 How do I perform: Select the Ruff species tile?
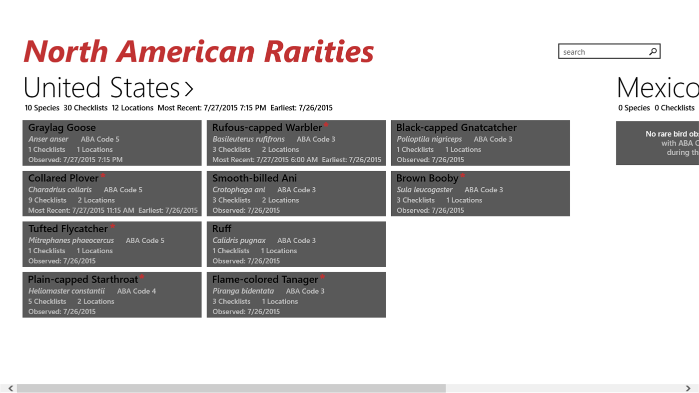click(x=296, y=244)
